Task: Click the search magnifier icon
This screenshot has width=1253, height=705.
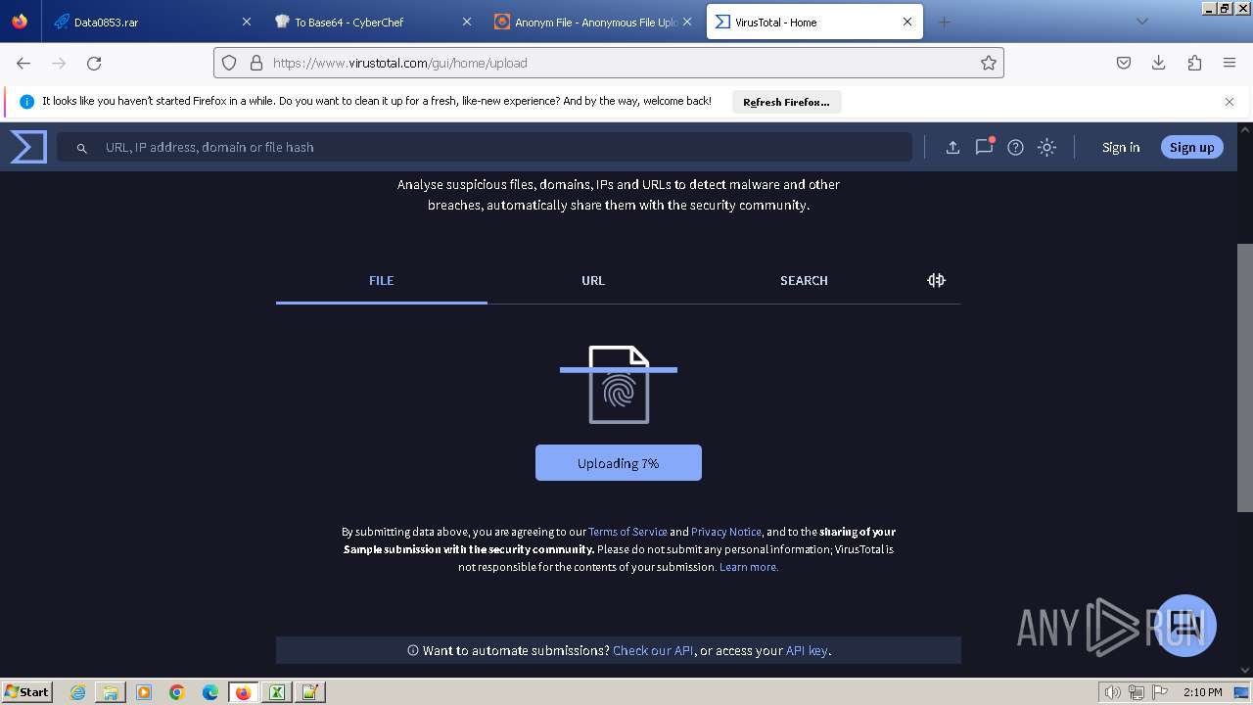Action: [x=82, y=148]
